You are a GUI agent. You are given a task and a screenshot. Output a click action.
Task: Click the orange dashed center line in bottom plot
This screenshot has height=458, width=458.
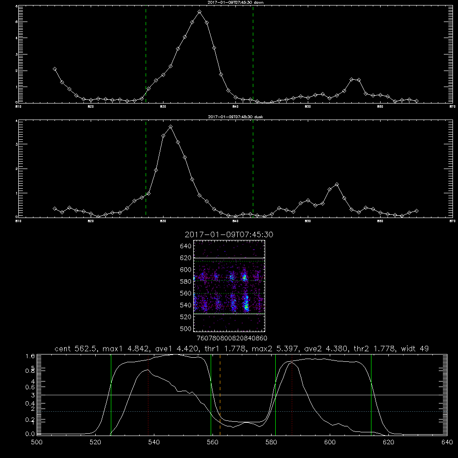coord(220,395)
